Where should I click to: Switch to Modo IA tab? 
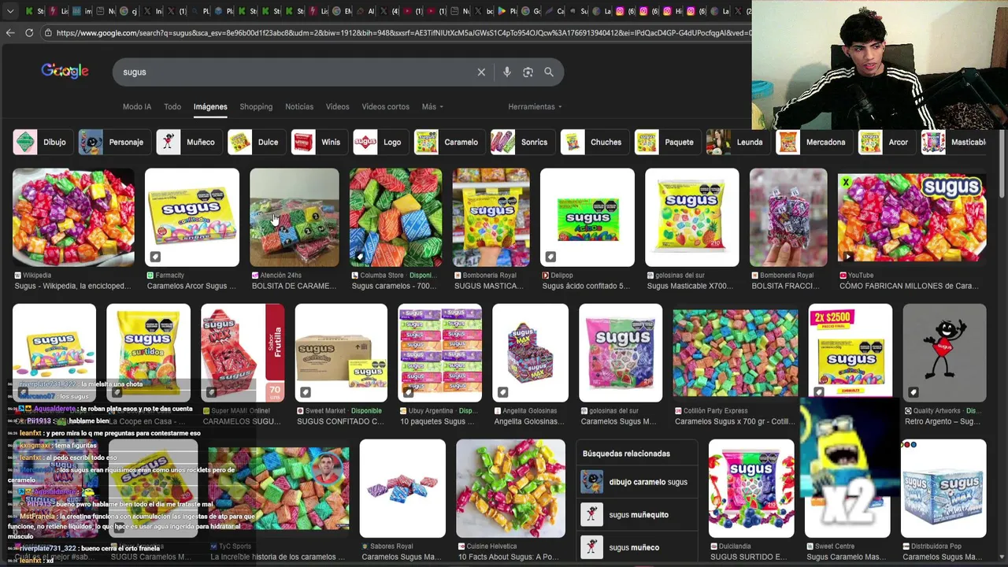pyautogui.click(x=137, y=106)
